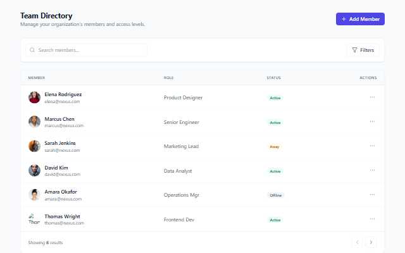This screenshot has height=253, width=405.
Task: Click Marcus Chen's Active status badge
Action: (x=275, y=122)
